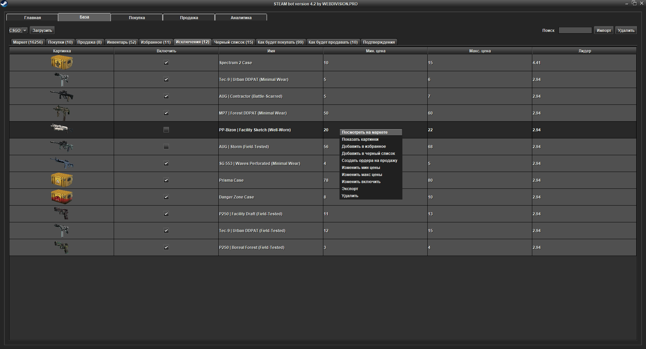This screenshot has width=646, height=349.
Task: Choose Добавить в черный список from context menu
Action: tap(368, 154)
